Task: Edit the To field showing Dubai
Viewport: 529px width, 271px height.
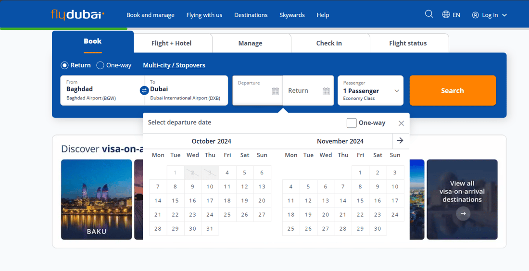Action: 186,90
